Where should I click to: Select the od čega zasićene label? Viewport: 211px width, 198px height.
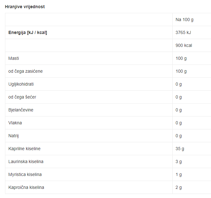point(26,71)
